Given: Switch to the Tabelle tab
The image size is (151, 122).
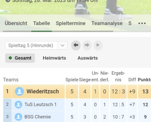Looking at the screenshot, I should [41, 23].
